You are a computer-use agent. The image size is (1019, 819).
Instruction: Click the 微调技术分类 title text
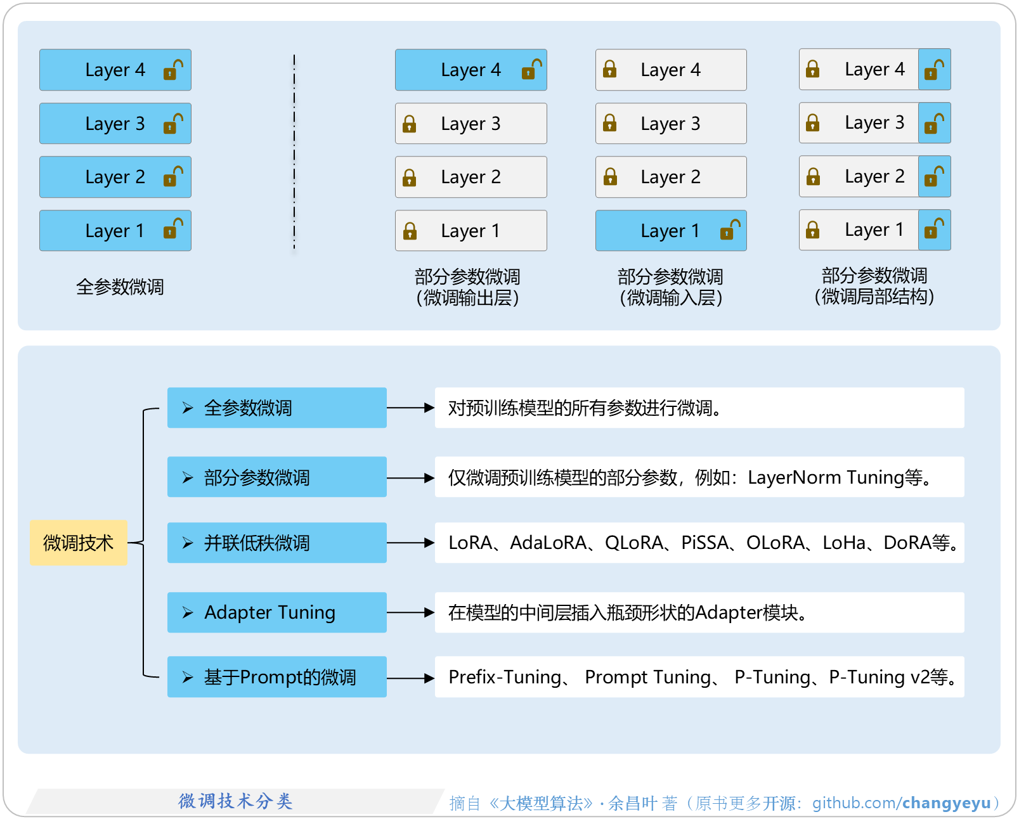coord(235,801)
